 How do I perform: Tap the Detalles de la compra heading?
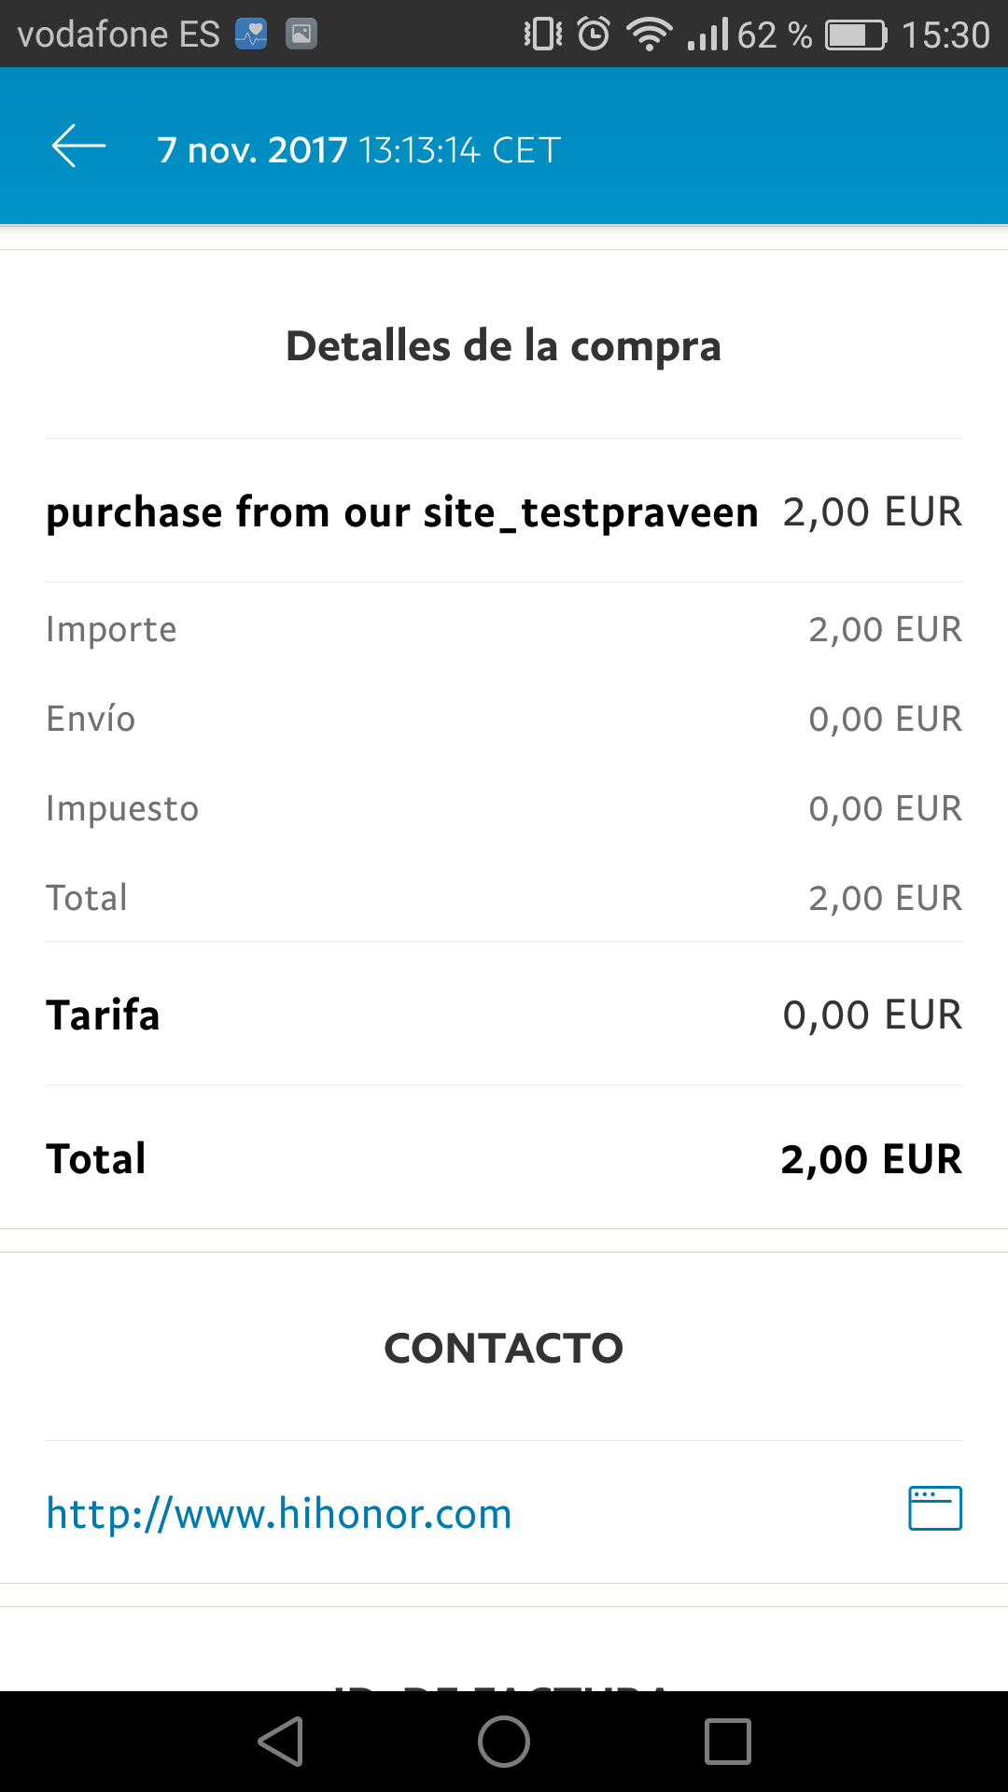503,346
